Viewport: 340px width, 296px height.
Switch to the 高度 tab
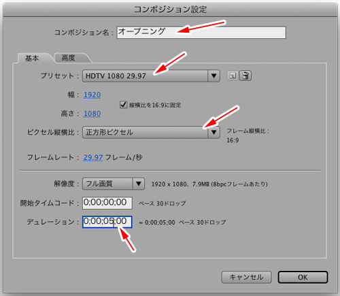(68, 58)
